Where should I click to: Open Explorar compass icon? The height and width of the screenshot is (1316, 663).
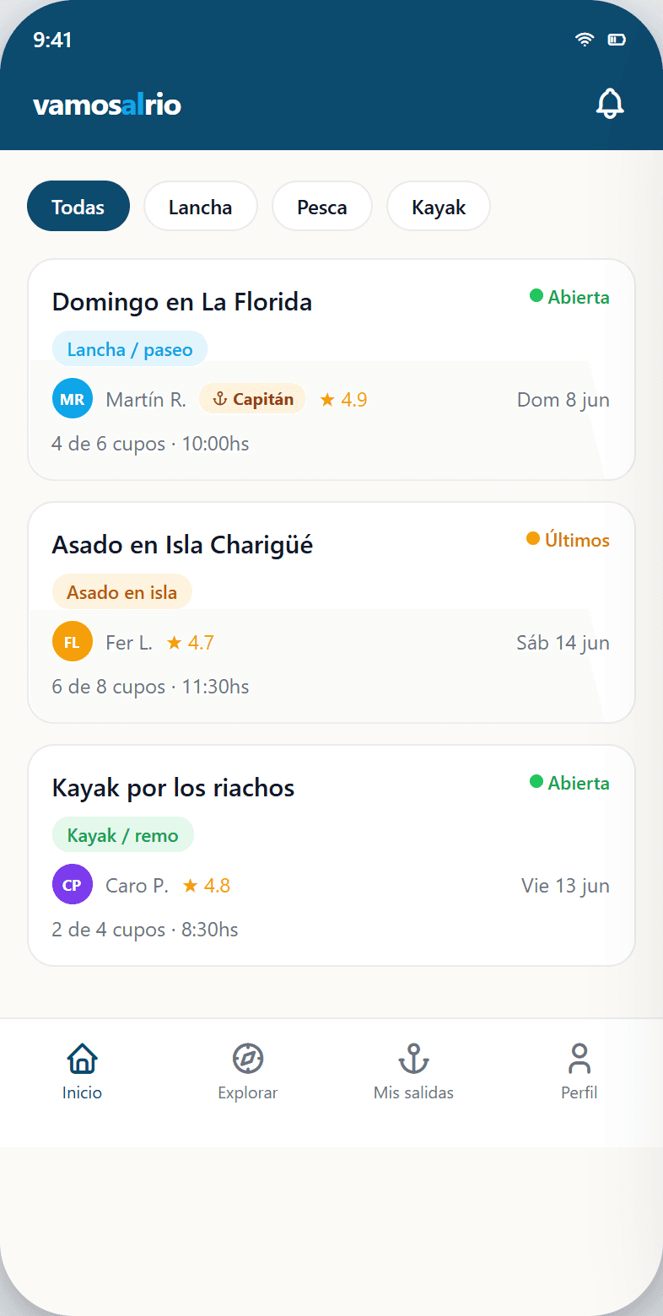pyautogui.click(x=248, y=1058)
